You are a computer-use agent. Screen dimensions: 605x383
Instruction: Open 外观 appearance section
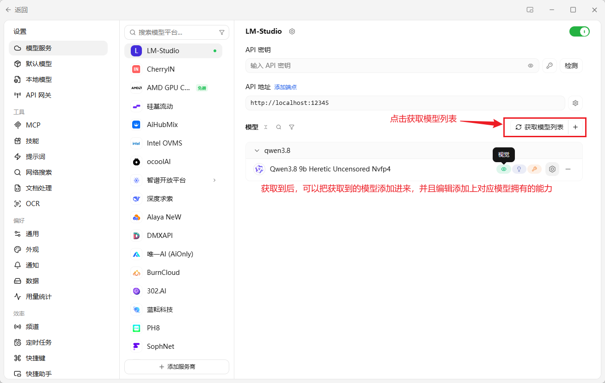[x=58, y=249]
